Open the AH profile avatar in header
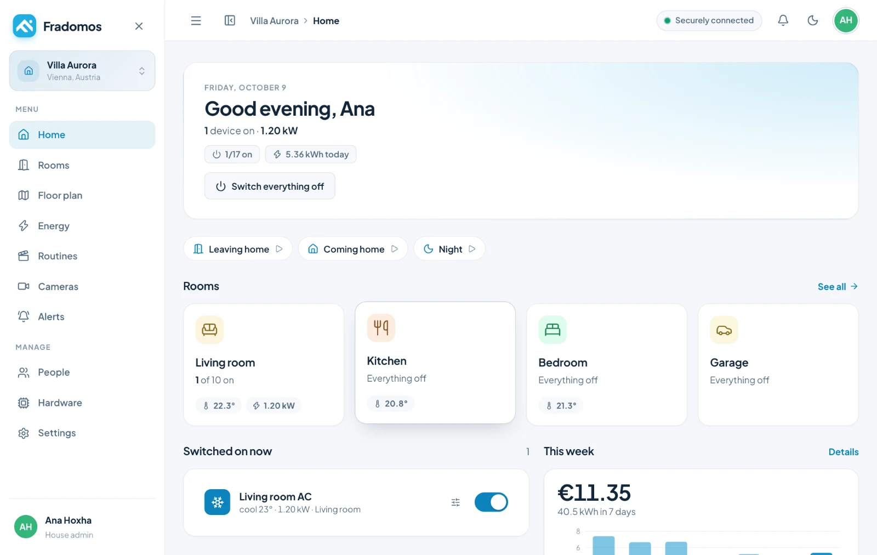This screenshot has width=877, height=555. tap(846, 21)
